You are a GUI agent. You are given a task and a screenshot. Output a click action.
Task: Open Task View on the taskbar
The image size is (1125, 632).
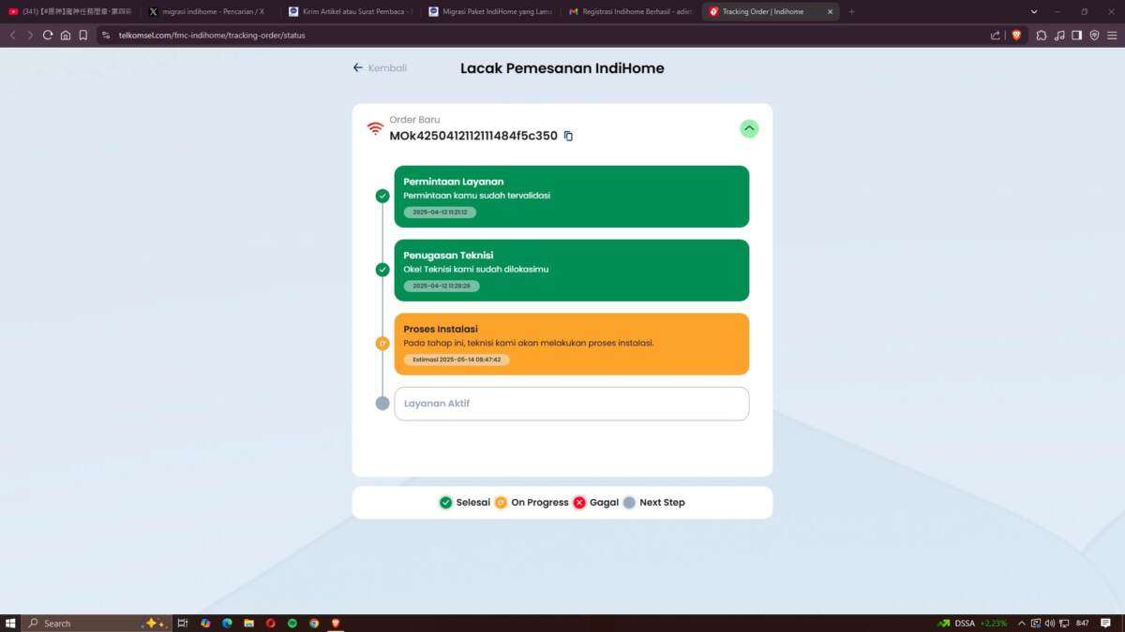click(183, 623)
